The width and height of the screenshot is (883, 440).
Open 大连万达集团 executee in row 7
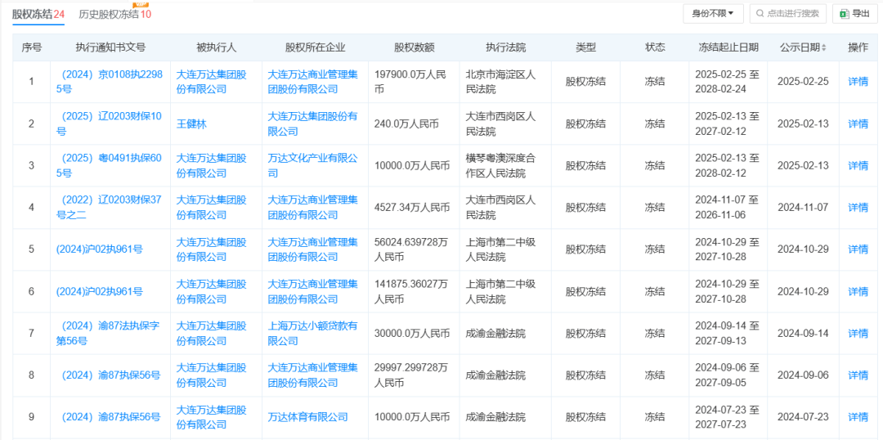(x=212, y=334)
